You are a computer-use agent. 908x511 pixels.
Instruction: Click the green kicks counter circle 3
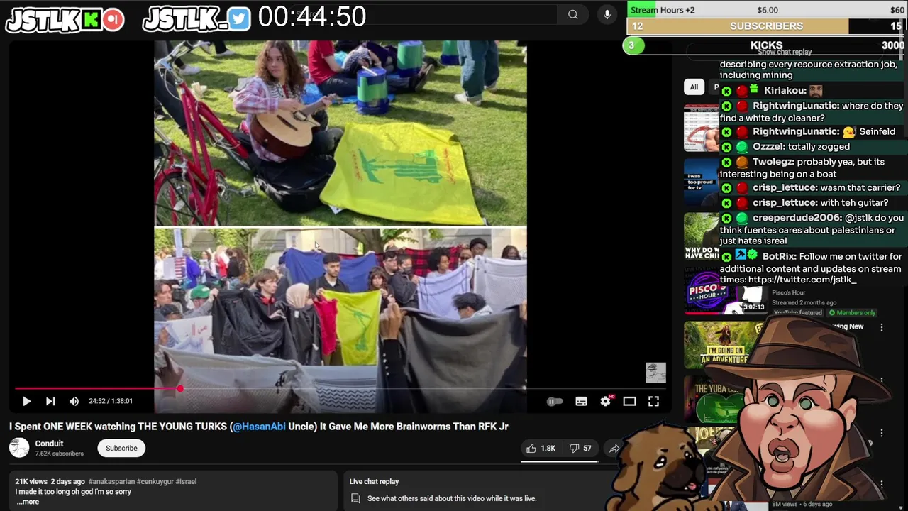pyautogui.click(x=633, y=45)
